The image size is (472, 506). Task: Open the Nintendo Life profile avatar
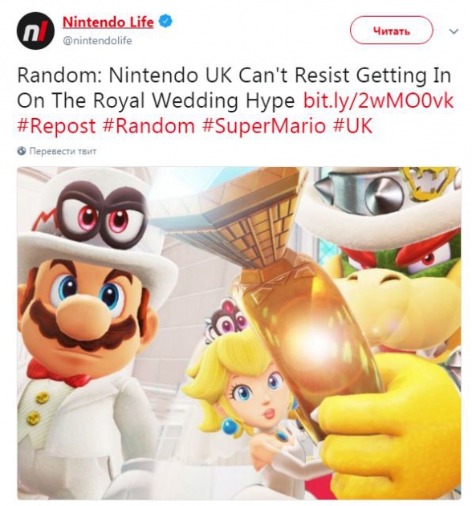35,31
